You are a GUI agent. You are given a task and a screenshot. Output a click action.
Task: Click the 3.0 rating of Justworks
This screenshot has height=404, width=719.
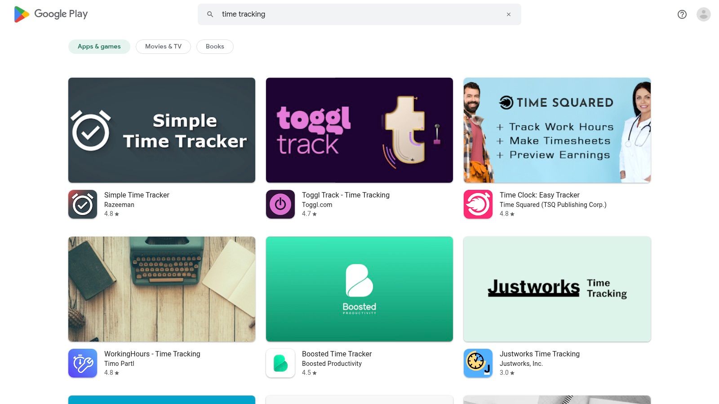click(507, 373)
